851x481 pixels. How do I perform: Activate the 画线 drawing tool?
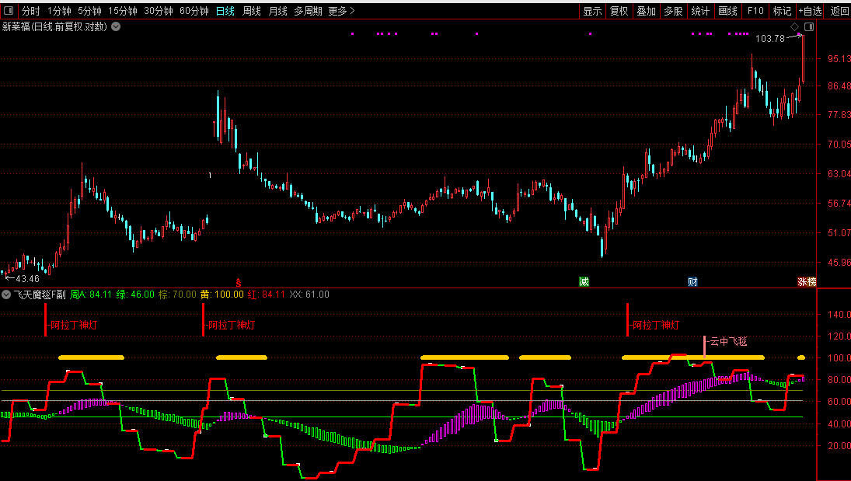coord(727,11)
